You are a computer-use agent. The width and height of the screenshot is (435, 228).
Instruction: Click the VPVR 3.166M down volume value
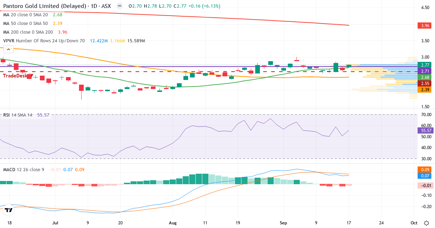point(117,41)
